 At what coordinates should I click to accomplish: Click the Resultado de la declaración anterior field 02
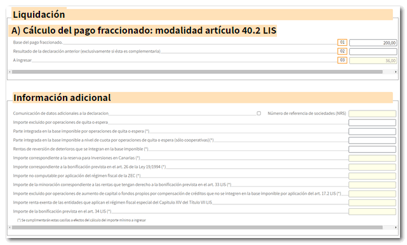[x=373, y=51]
